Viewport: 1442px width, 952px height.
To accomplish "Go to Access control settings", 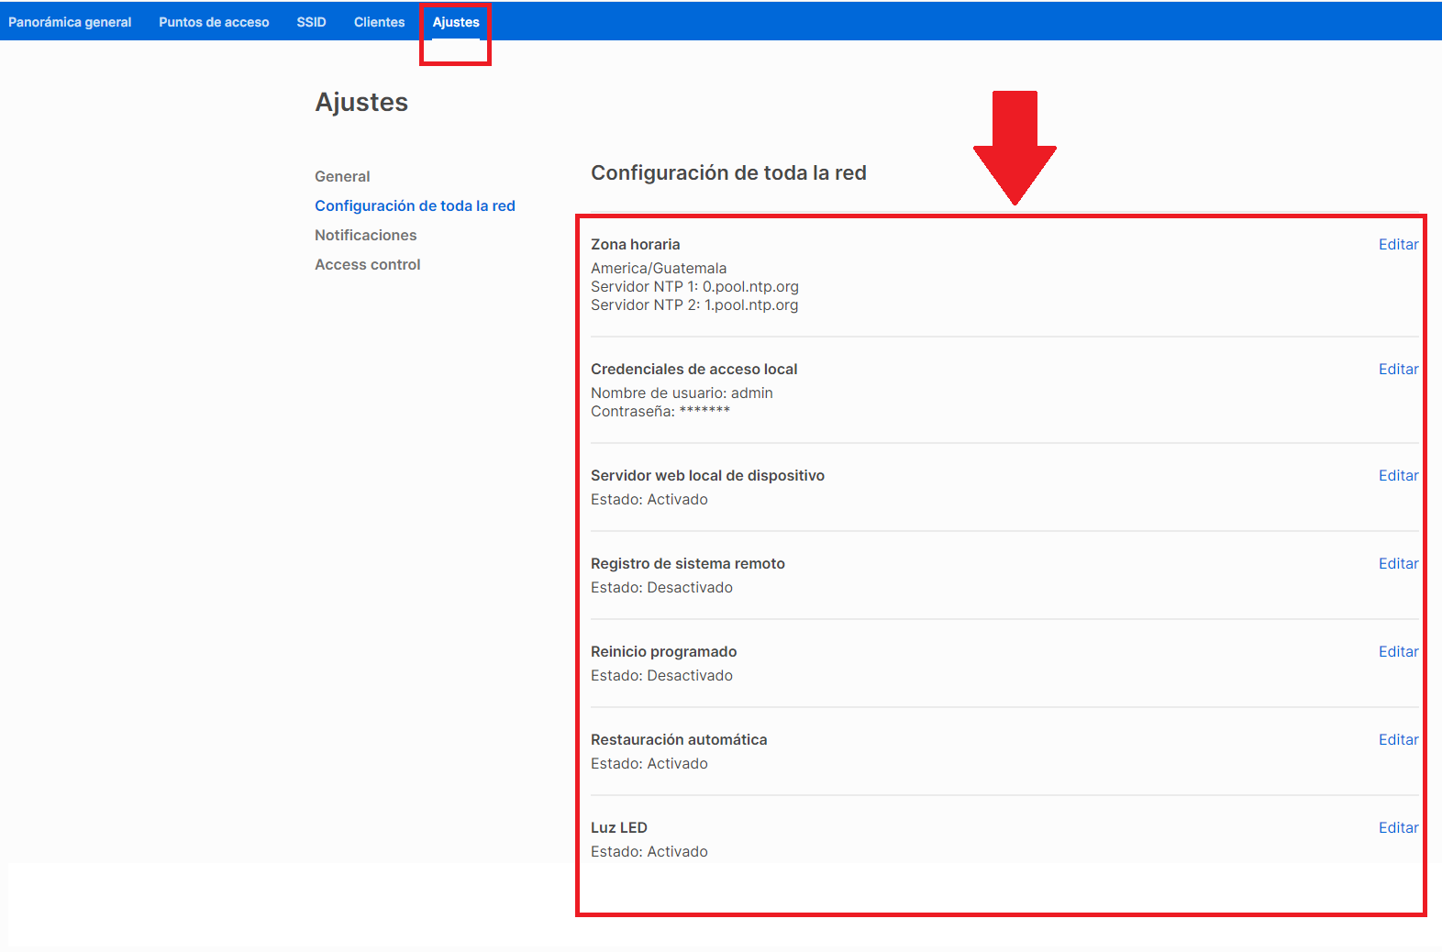I will coord(367,264).
